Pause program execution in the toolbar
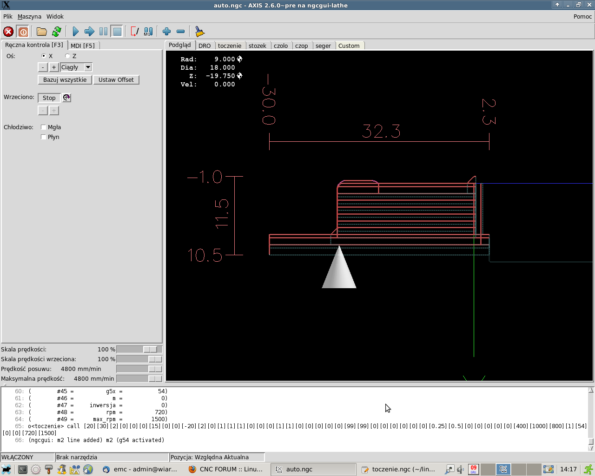The height and width of the screenshot is (476, 595). tap(103, 32)
